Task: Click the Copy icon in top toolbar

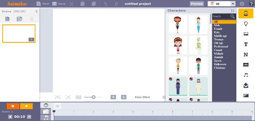Action: pyautogui.click(x=83, y=4)
